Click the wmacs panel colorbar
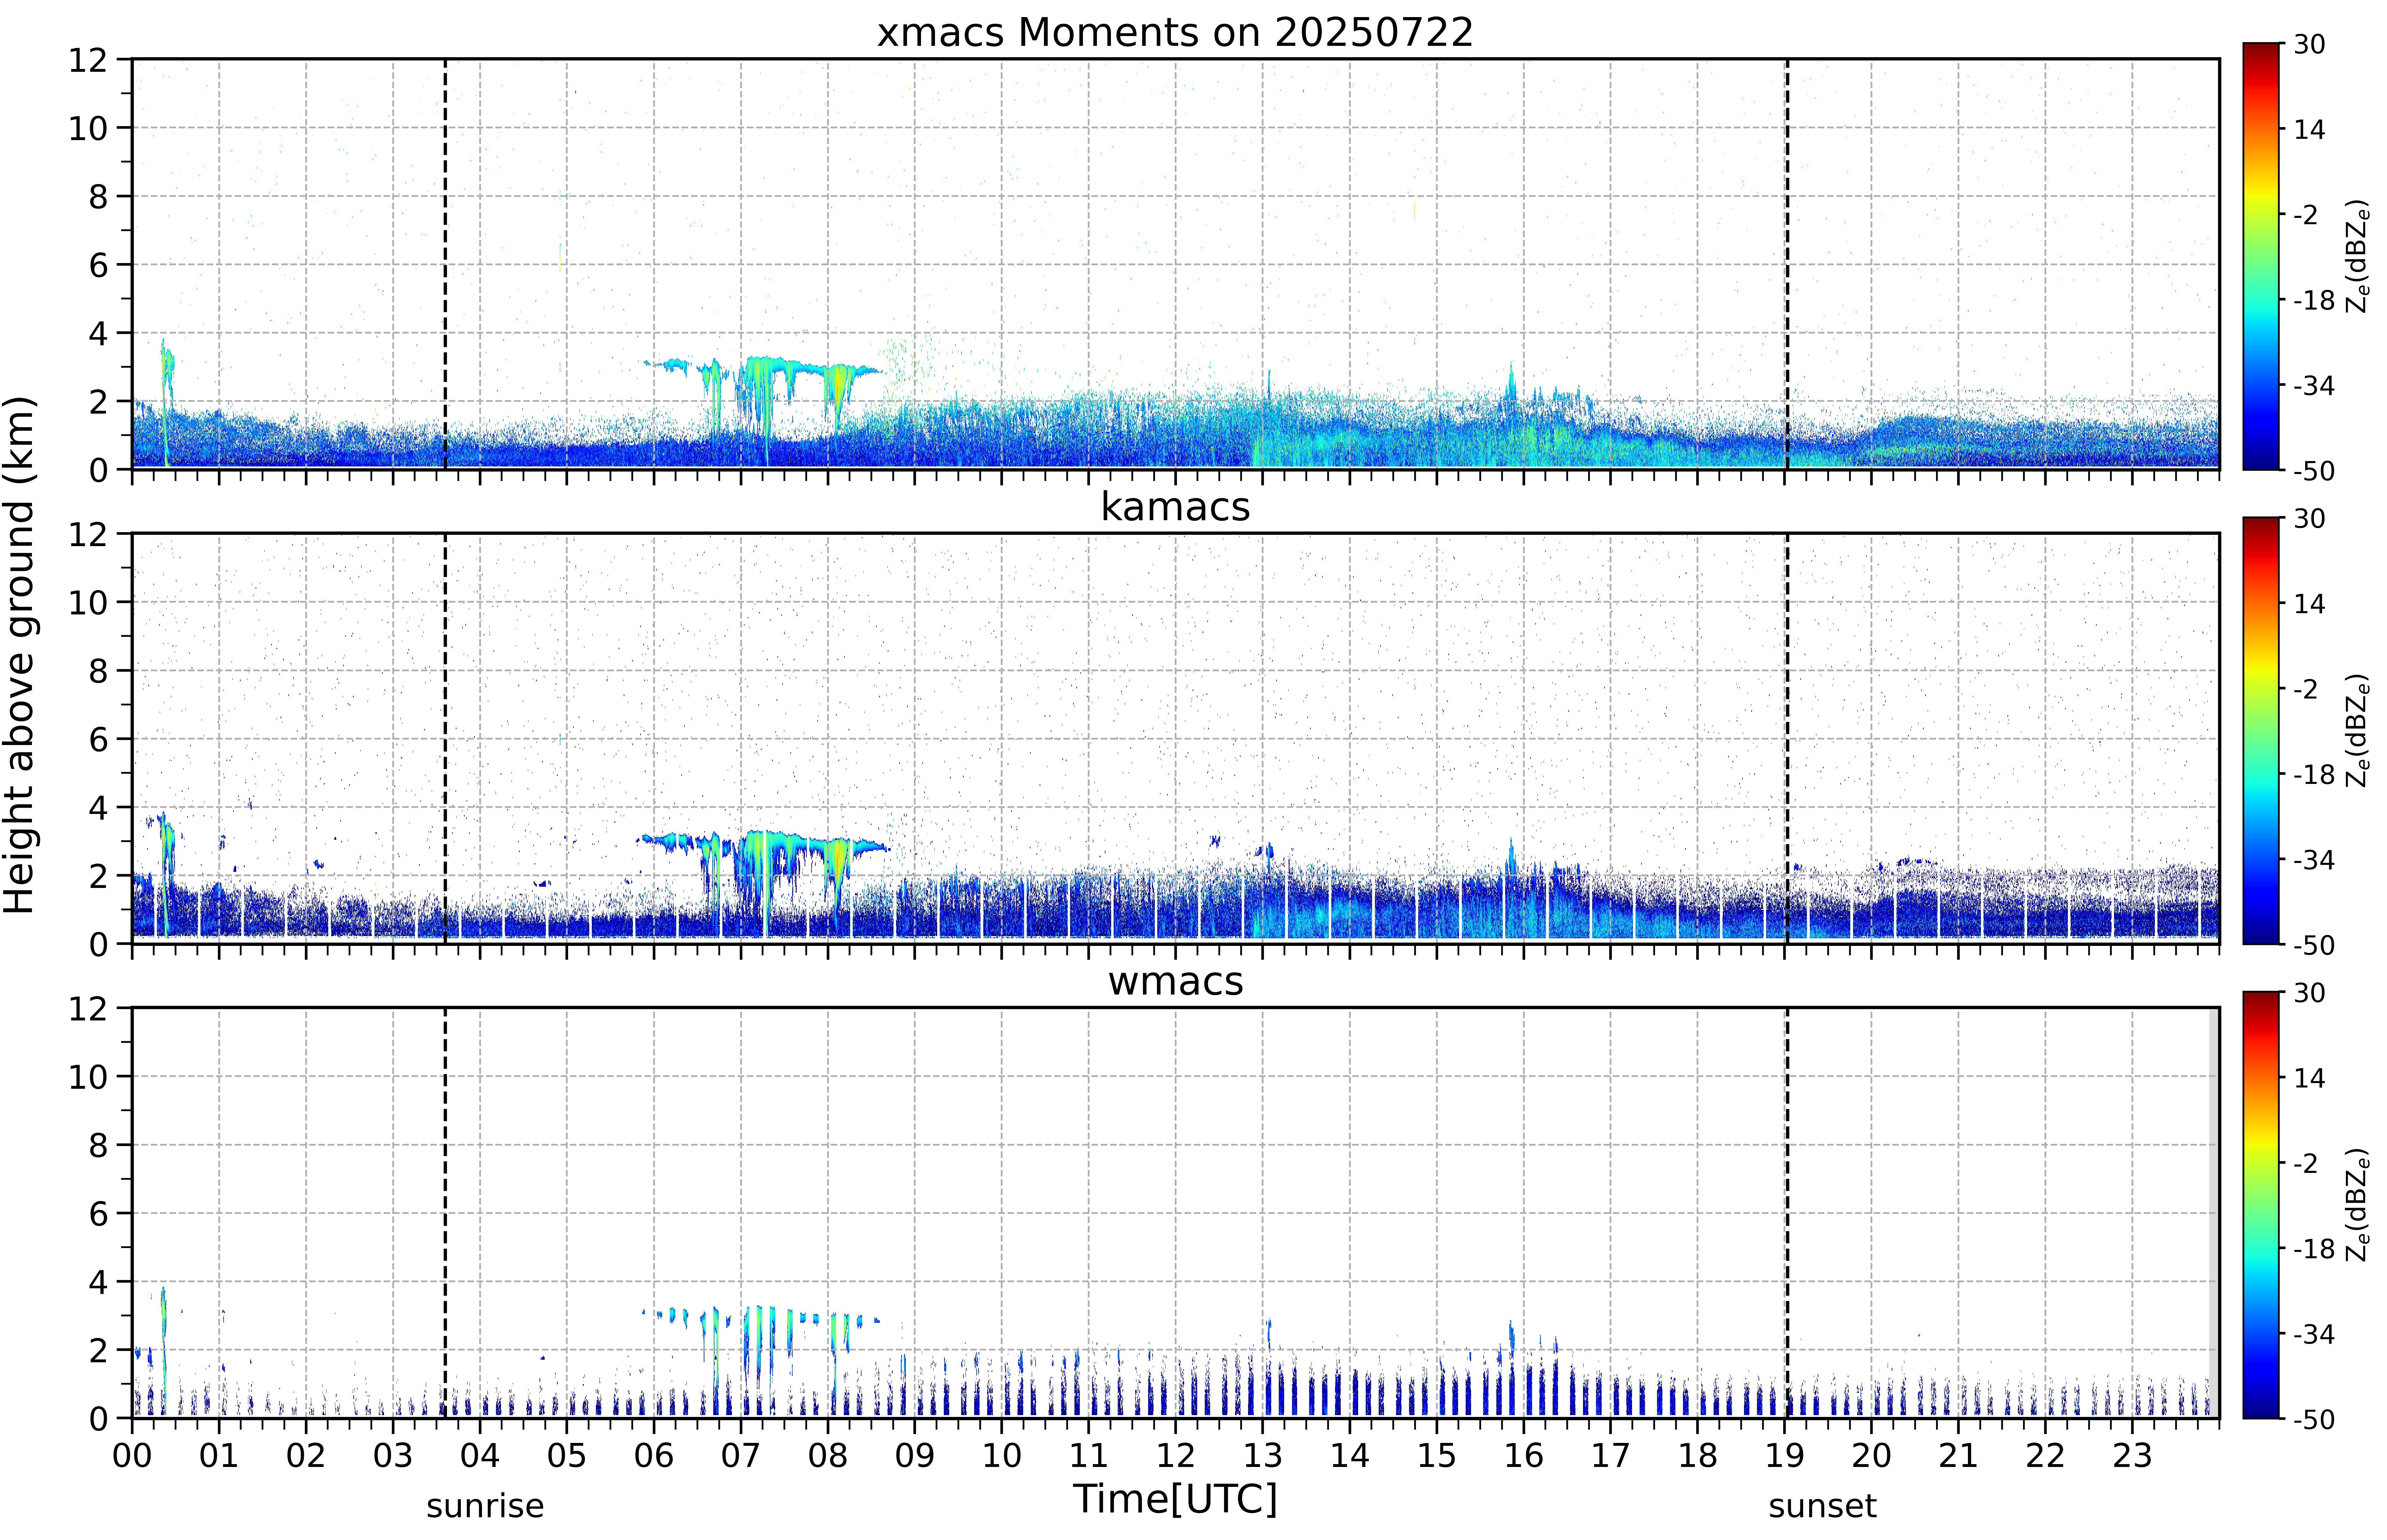Viewport: 2387px width, 1540px height. click(x=2261, y=1205)
